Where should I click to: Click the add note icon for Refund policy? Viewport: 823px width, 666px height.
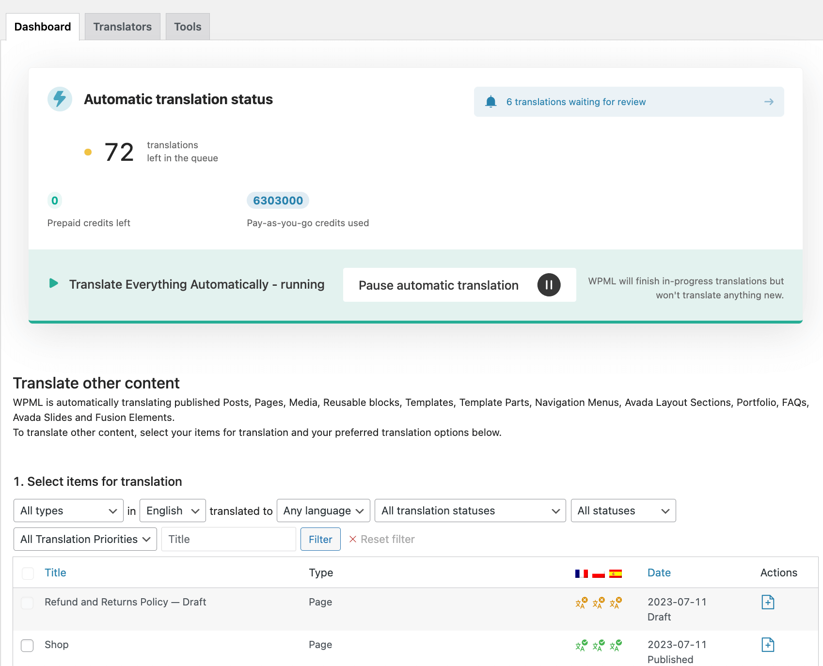[x=768, y=602]
